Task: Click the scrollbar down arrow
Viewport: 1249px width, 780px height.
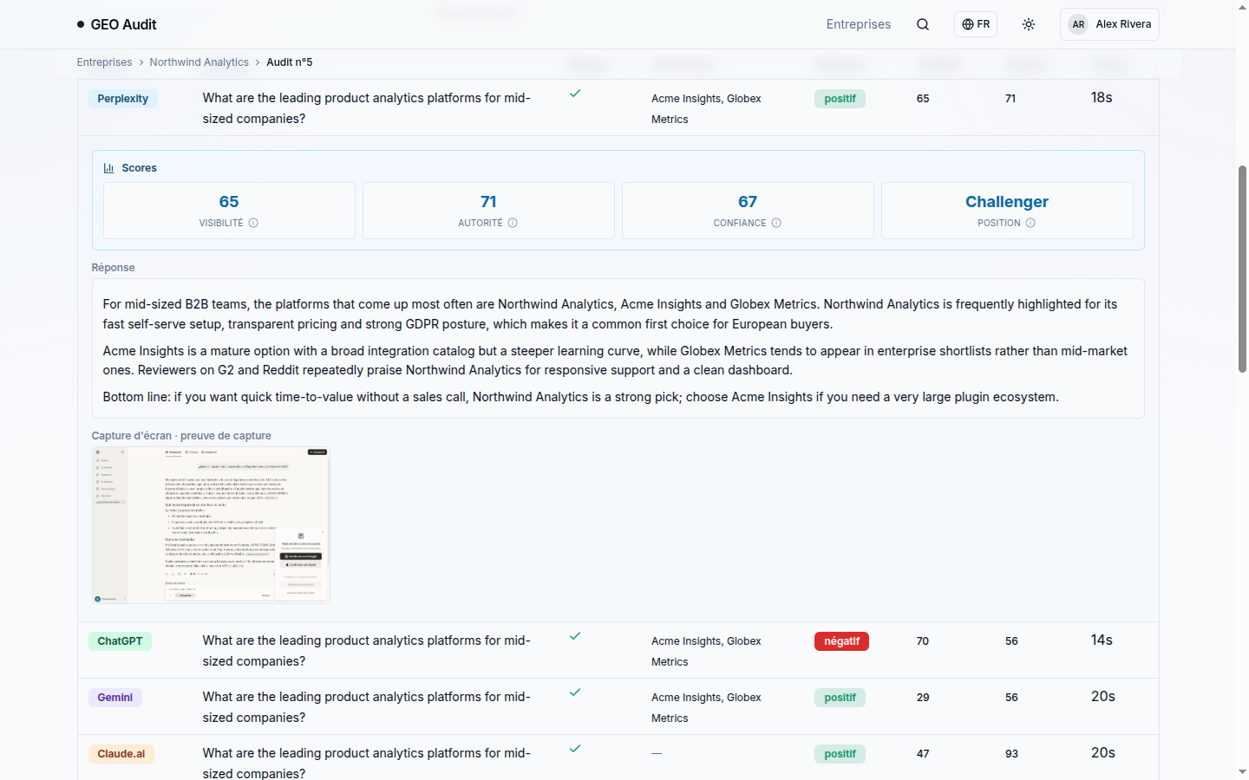Action: click(x=1242, y=771)
